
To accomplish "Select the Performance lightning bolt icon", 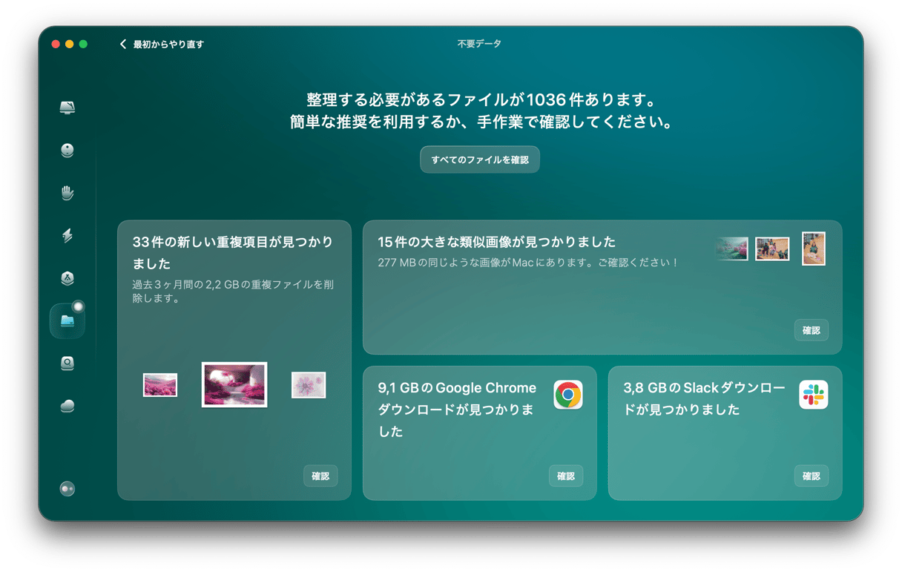I will click(x=68, y=236).
